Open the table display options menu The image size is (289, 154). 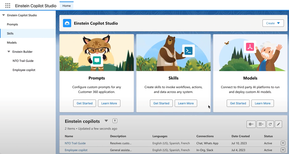coord(261,124)
